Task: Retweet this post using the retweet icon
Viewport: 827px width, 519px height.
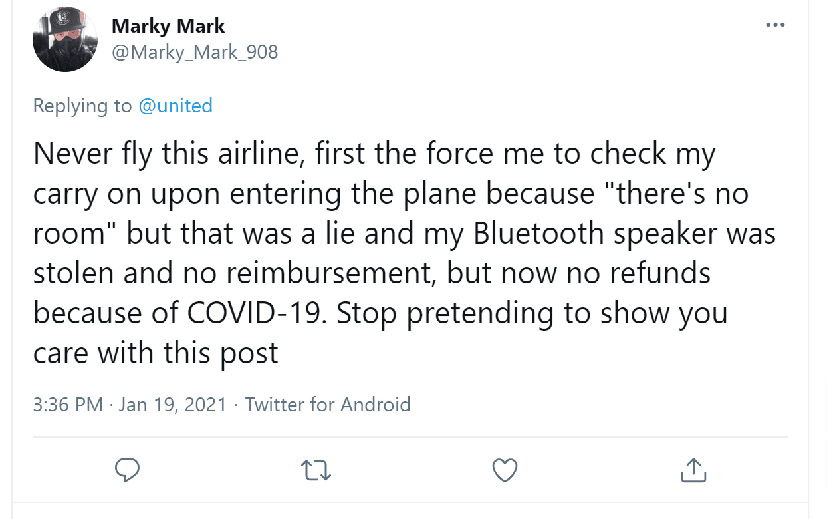Action: click(x=316, y=470)
